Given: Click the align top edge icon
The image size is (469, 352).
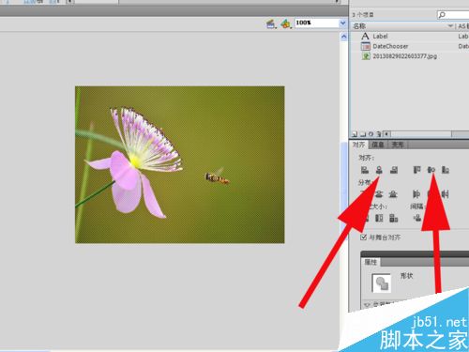Looking at the screenshot, I should [416, 170].
